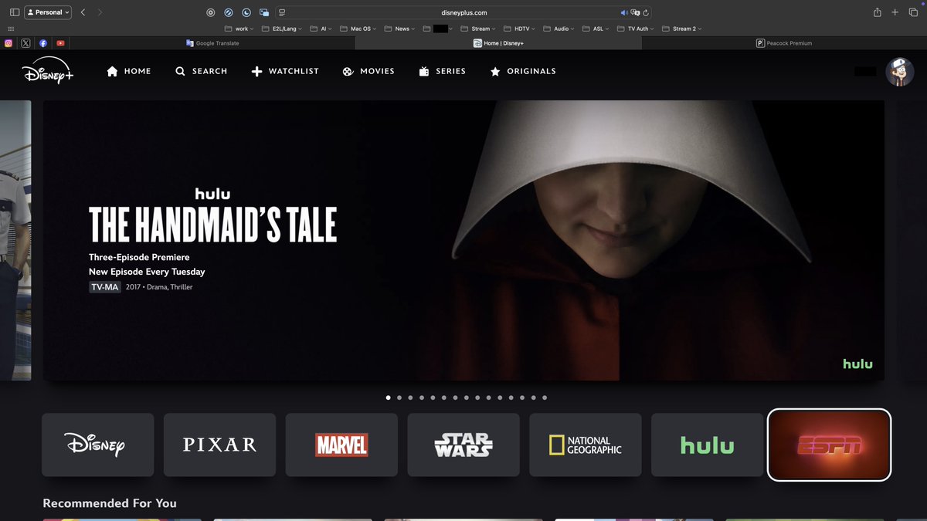Click the Translate icon in address bar
927x521 pixels.
coord(635,12)
